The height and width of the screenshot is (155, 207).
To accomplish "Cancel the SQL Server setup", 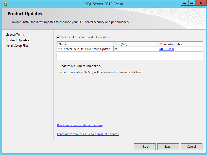I will point(191,147).
